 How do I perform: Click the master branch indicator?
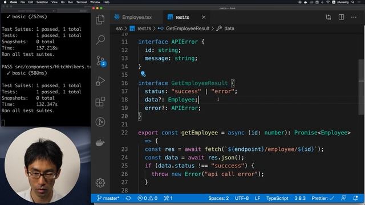click(108, 198)
